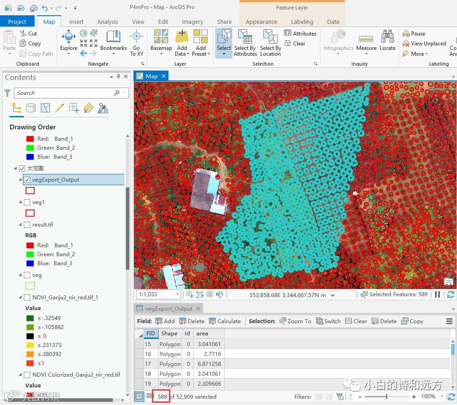Image resolution: width=457 pixels, height=405 pixels.
Task: Click View Unplaced labels
Action: click(x=424, y=44)
